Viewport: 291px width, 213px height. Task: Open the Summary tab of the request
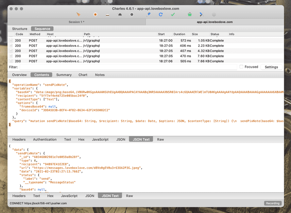coord(64,75)
